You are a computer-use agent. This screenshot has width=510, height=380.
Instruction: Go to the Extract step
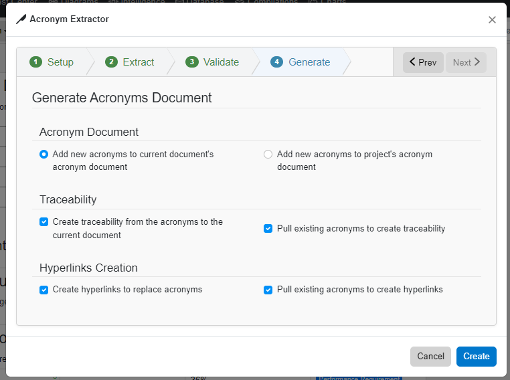129,62
